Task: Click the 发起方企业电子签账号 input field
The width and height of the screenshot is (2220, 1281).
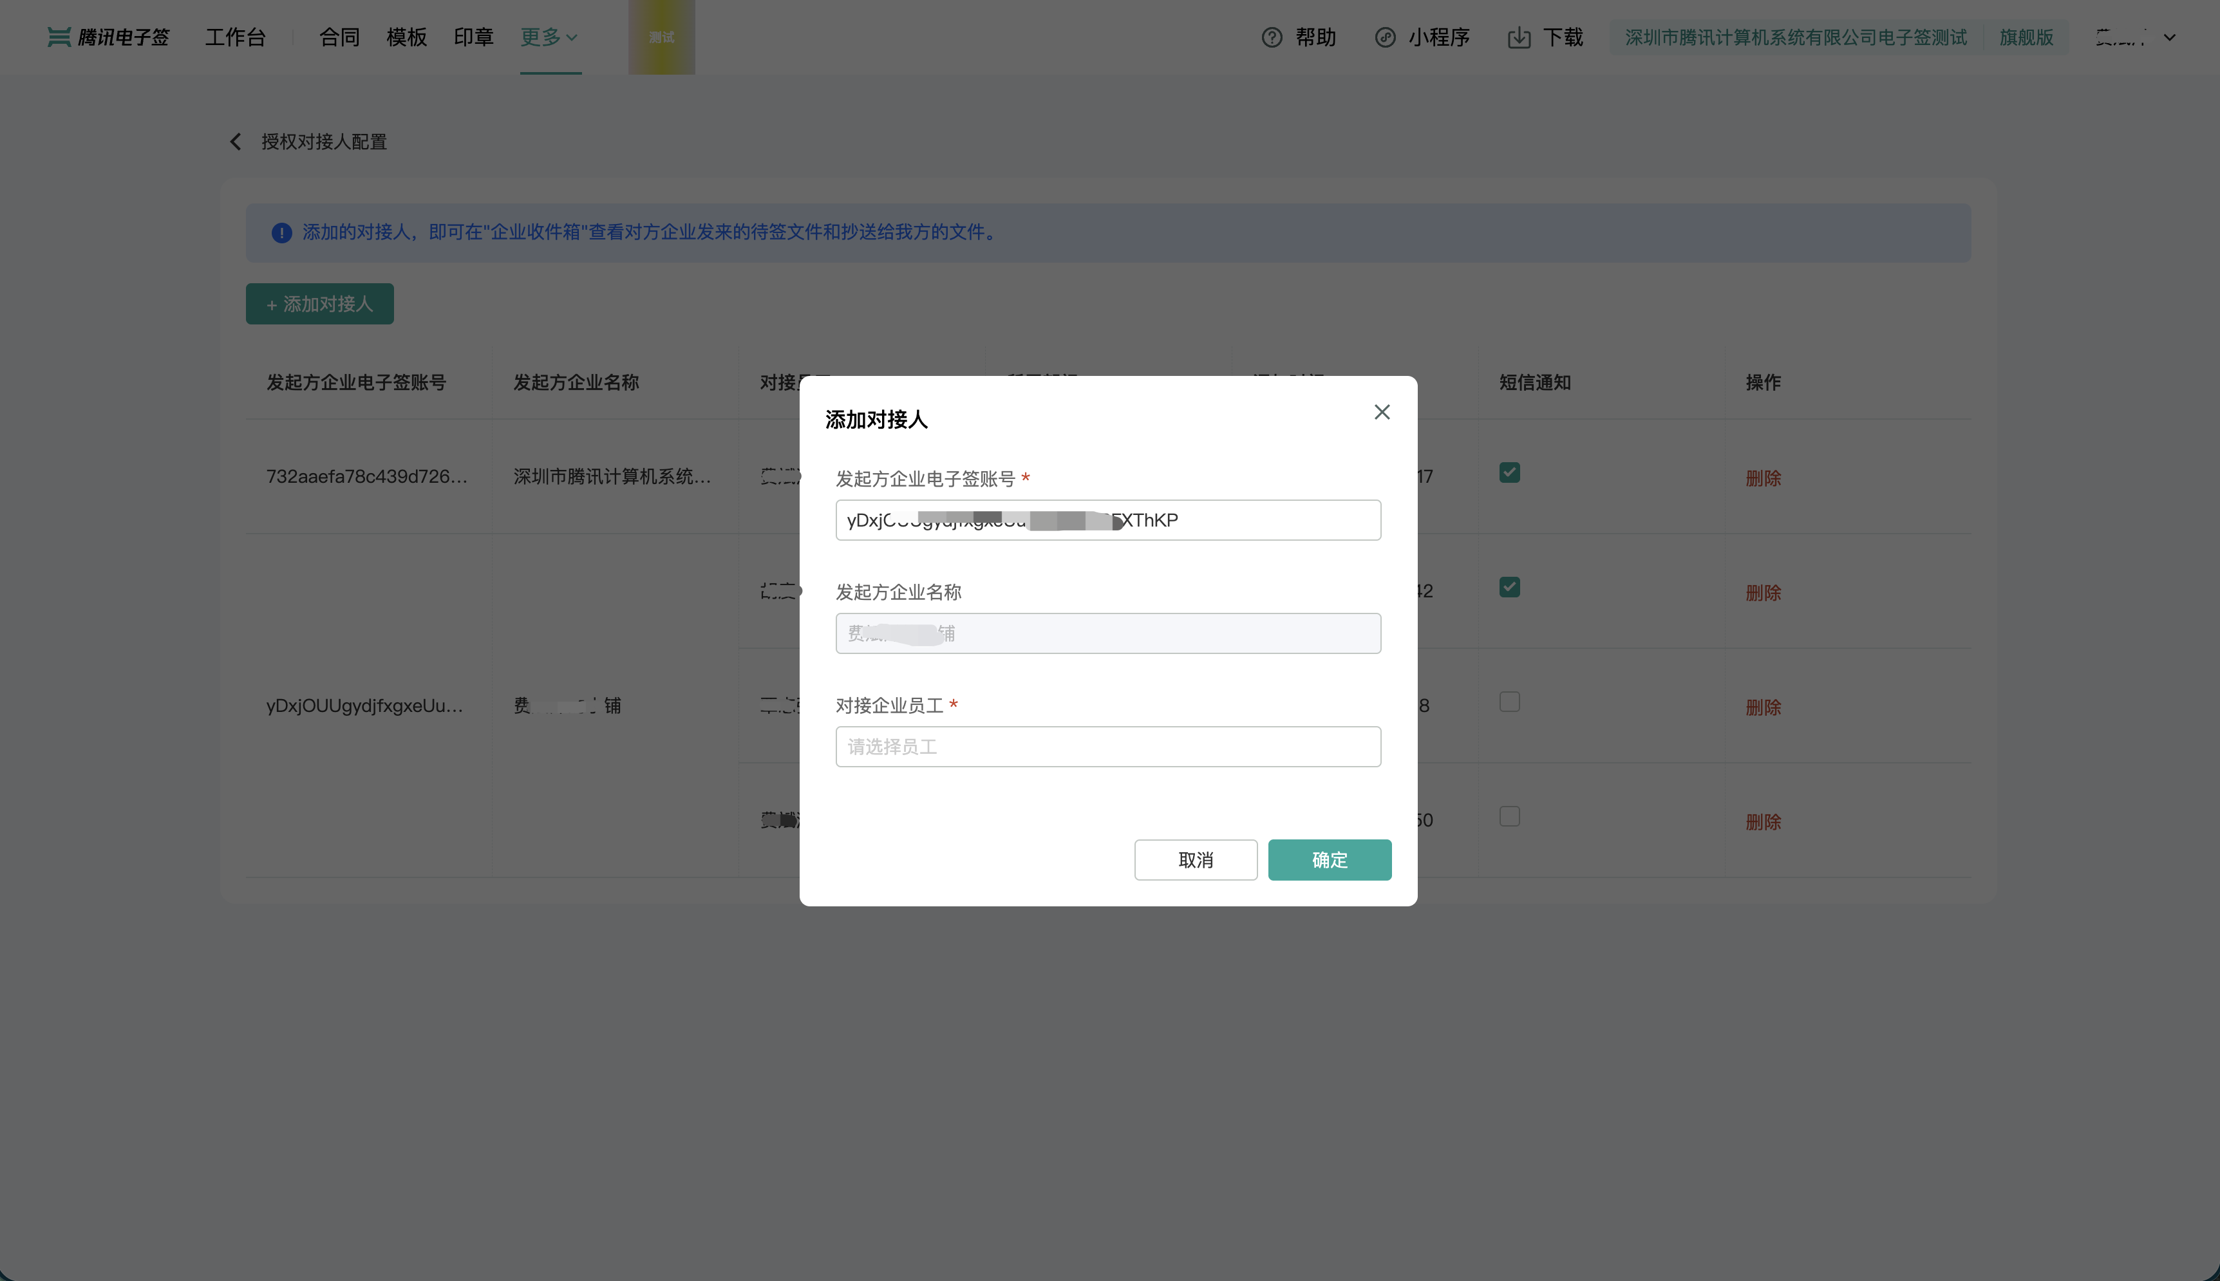Action: [x=1108, y=520]
